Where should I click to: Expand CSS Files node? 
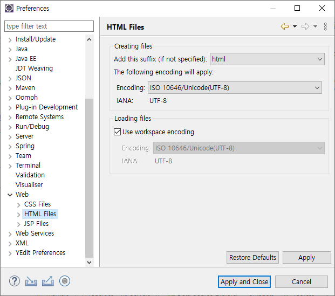[x=18, y=205]
